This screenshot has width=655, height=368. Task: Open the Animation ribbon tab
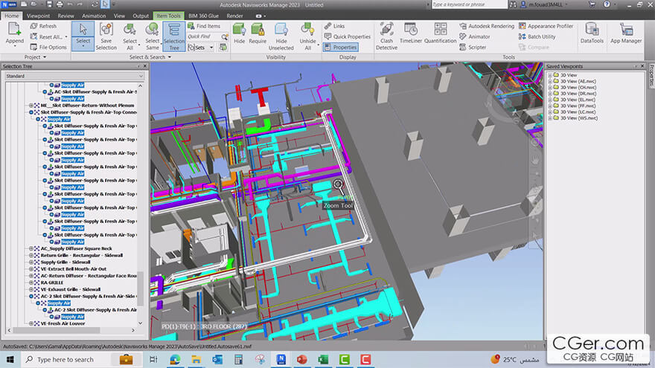(94, 16)
